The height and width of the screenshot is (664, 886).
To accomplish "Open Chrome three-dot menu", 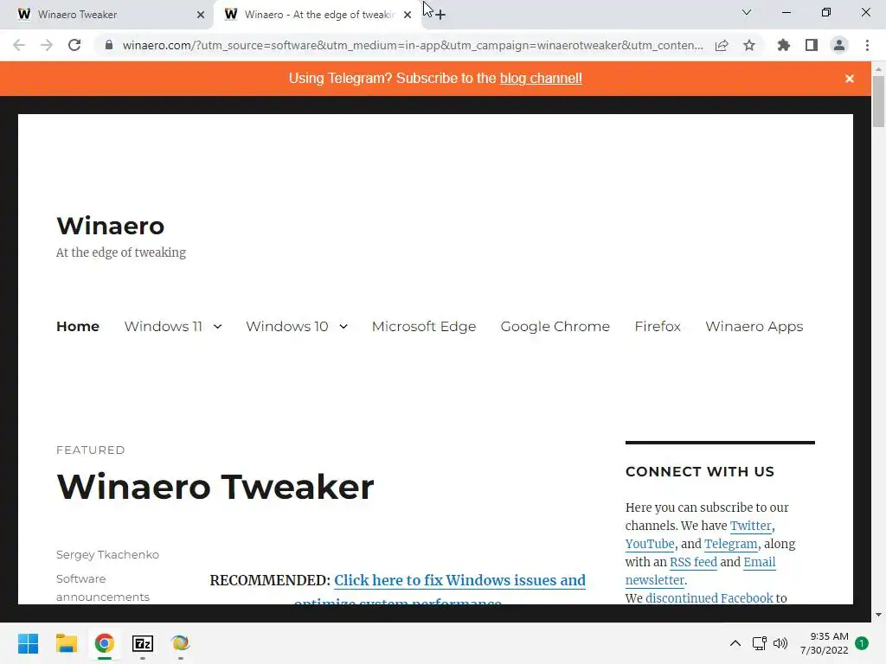I will [x=867, y=45].
